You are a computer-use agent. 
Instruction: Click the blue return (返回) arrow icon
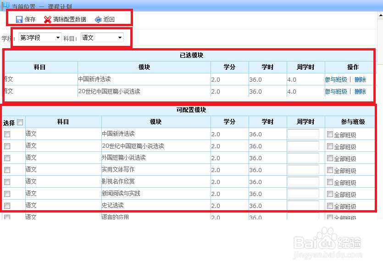click(97, 19)
